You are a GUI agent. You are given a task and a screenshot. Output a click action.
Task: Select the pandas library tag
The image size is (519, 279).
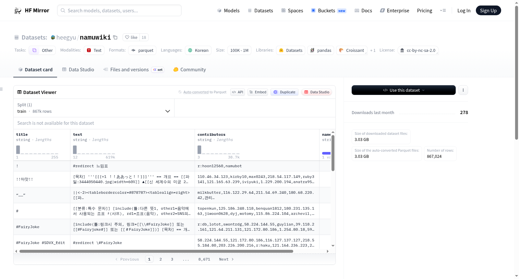321,50
